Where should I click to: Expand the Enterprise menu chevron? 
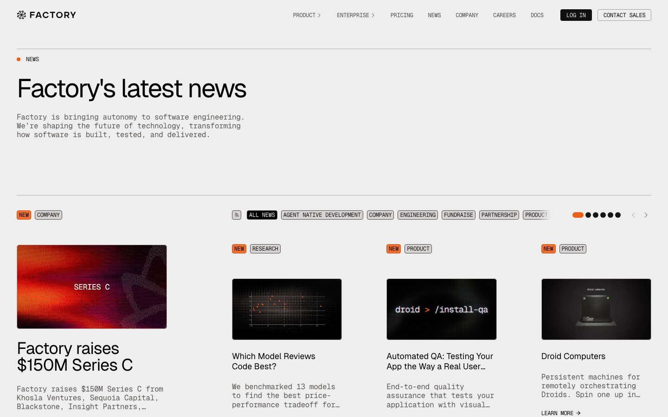click(x=373, y=15)
